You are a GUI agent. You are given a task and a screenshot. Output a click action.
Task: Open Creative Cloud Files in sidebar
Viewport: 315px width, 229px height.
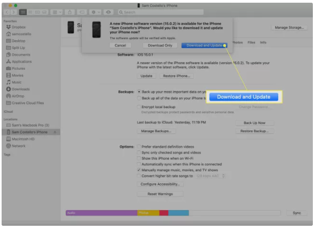pyautogui.click(x=28, y=103)
